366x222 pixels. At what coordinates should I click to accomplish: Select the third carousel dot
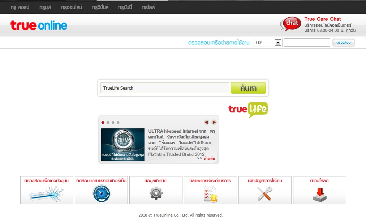coord(113,123)
